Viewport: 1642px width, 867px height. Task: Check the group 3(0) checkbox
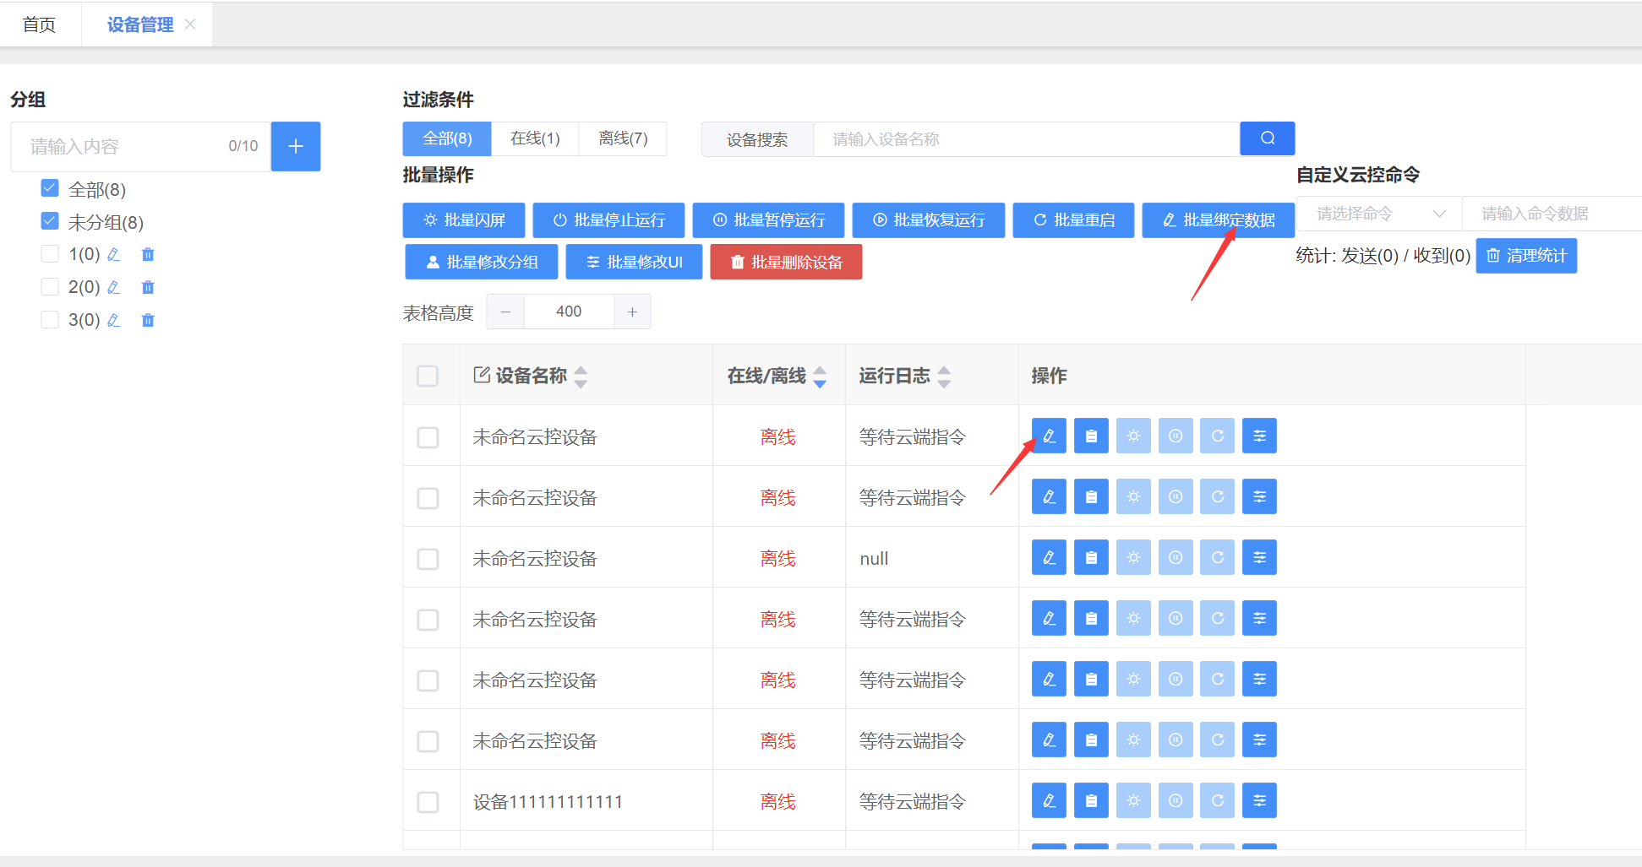tap(50, 319)
